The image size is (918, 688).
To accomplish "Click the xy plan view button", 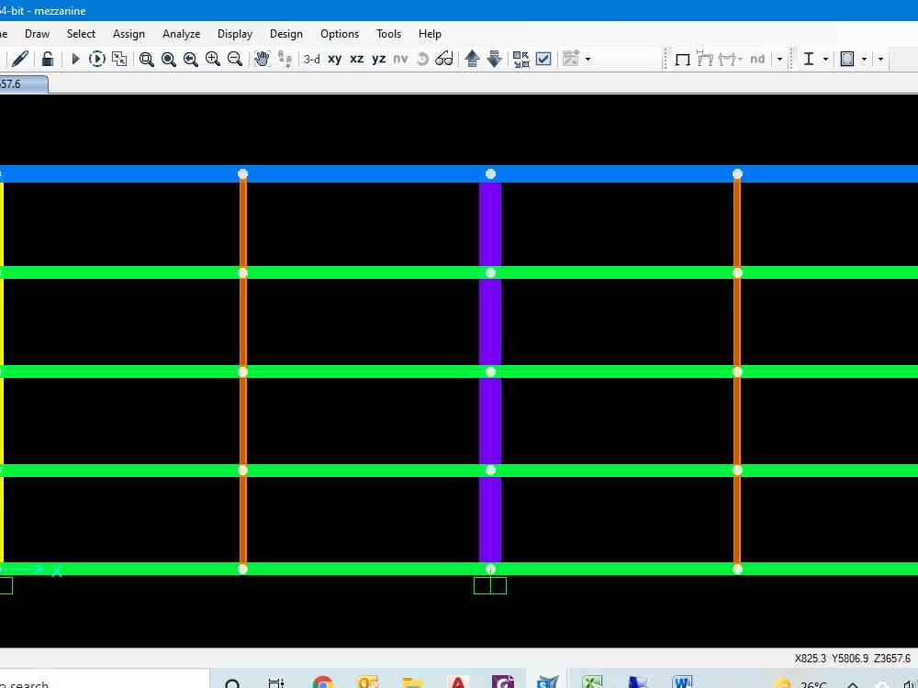I will click(334, 59).
